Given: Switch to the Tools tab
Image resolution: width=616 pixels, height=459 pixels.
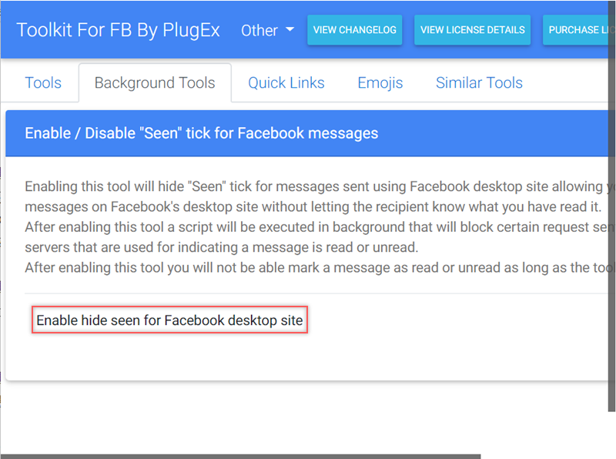Looking at the screenshot, I should point(43,83).
